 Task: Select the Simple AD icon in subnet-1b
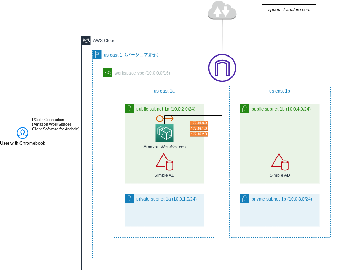(x=280, y=162)
